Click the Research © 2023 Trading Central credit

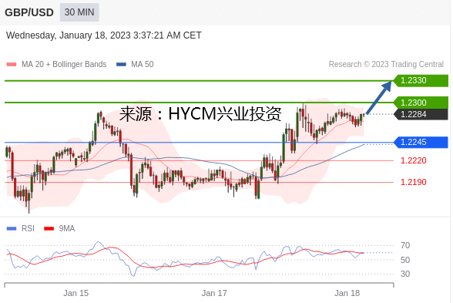click(386, 64)
